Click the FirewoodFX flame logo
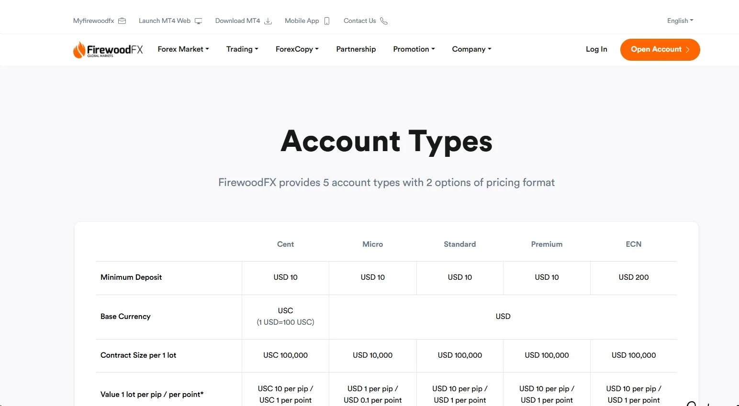739x406 pixels. (x=79, y=50)
